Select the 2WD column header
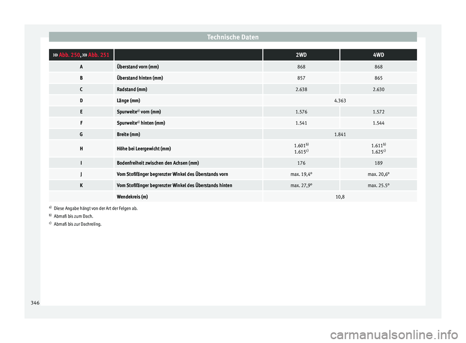 click(x=301, y=55)
